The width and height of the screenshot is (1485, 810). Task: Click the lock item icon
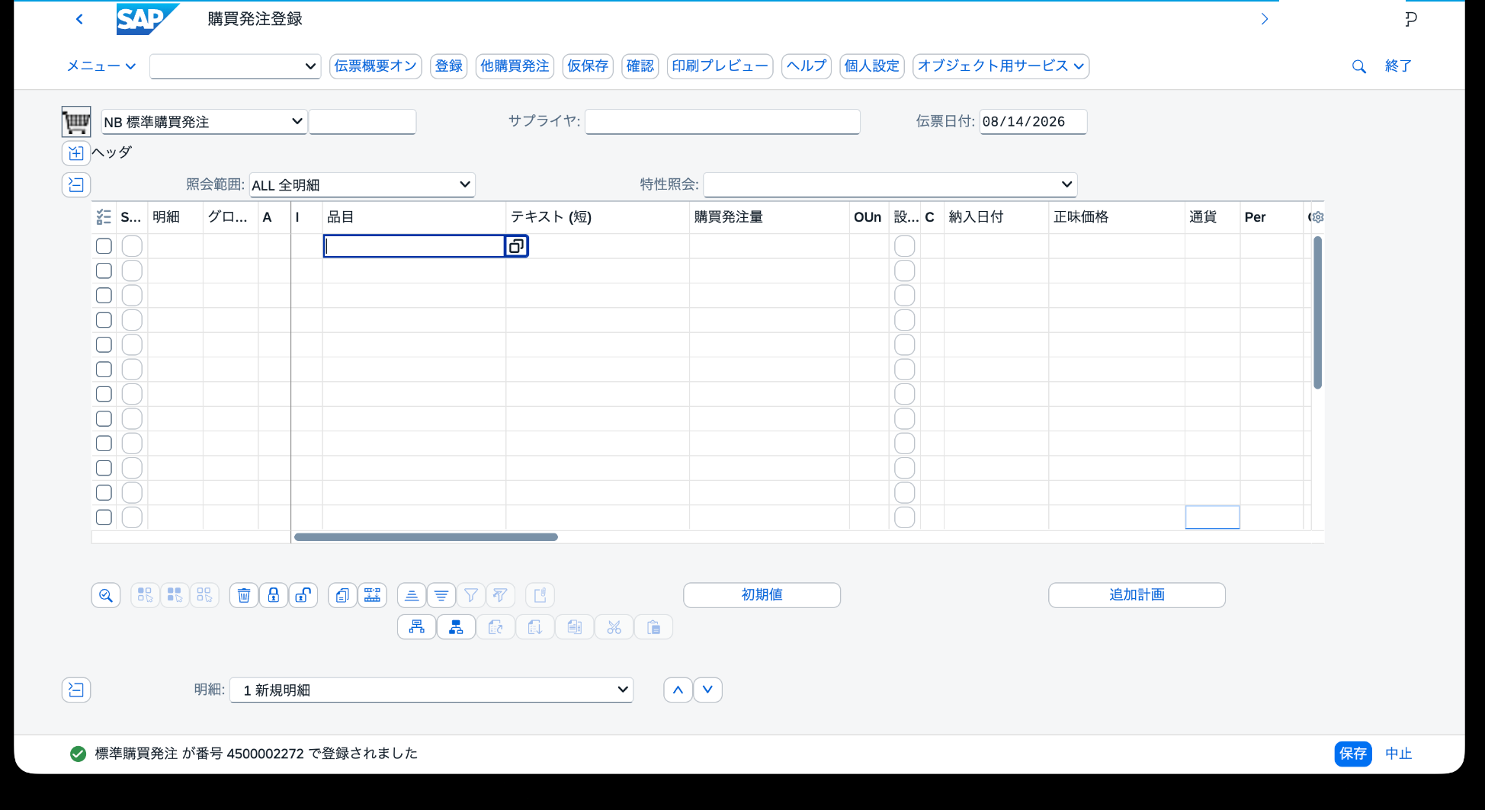point(273,595)
